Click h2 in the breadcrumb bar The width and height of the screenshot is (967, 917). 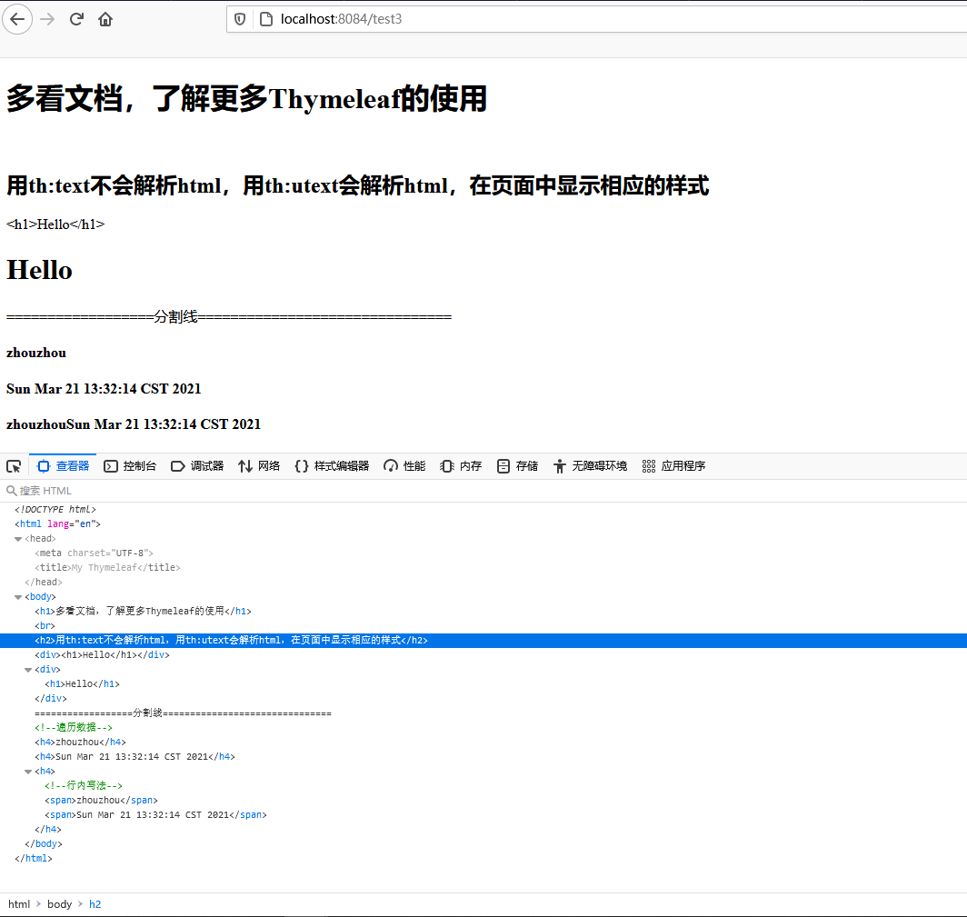click(x=95, y=904)
